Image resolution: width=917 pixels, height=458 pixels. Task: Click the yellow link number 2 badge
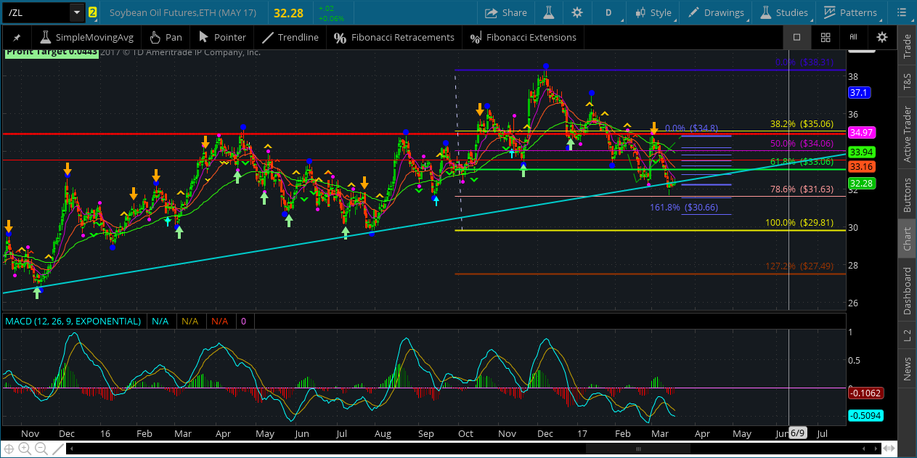click(92, 12)
